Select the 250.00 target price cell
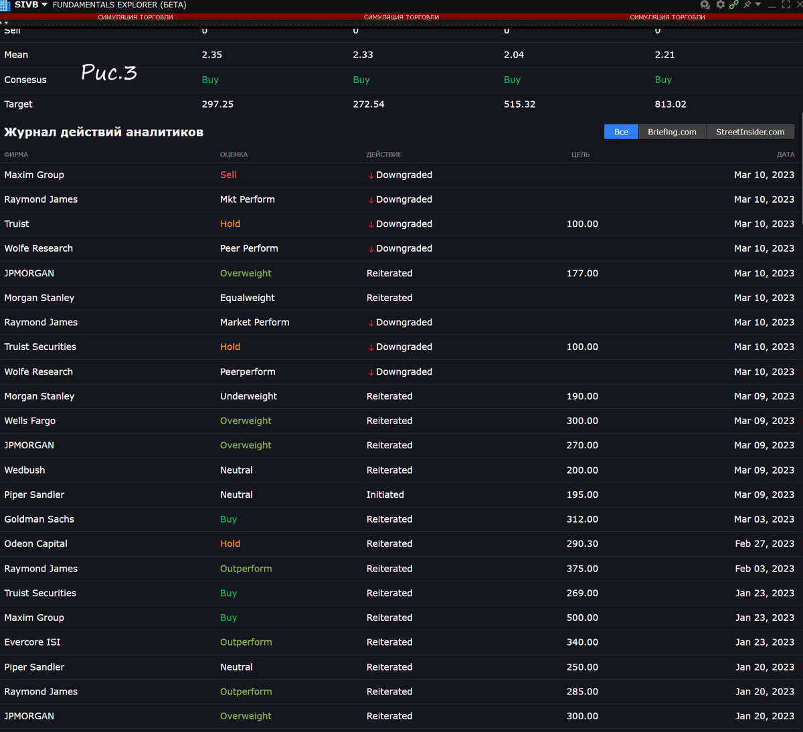The width and height of the screenshot is (803, 732). tap(582, 667)
